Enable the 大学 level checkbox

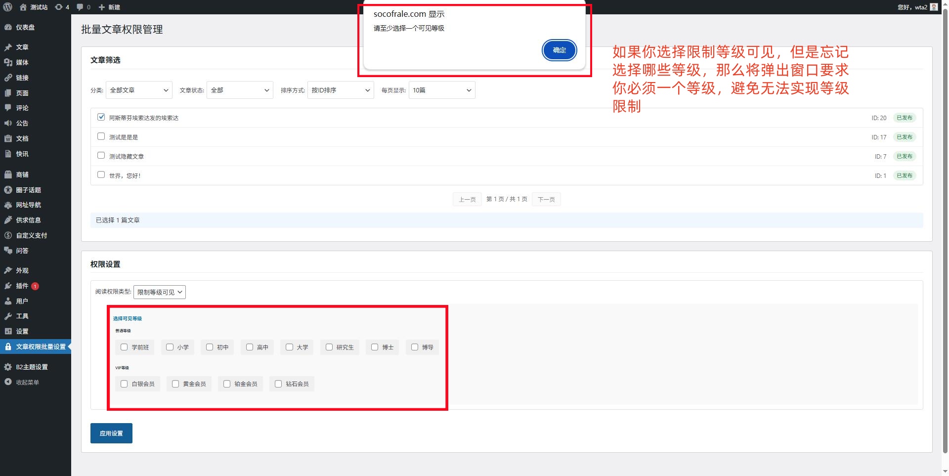click(x=290, y=347)
